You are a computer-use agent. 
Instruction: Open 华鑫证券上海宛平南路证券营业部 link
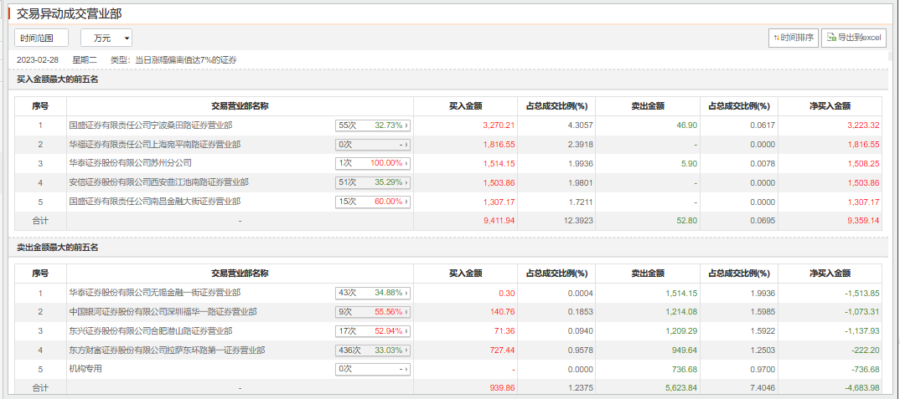coord(154,145)
